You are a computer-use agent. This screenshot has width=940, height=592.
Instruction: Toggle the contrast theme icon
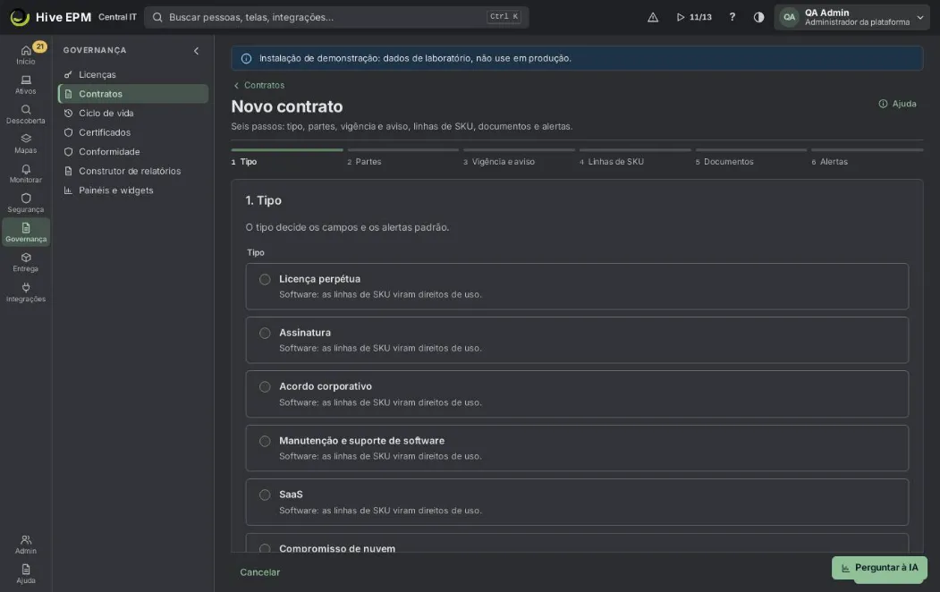[x=758, y=17]
